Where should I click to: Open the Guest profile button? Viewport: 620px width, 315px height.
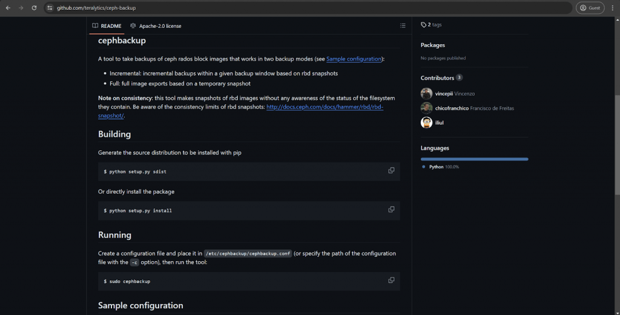pos(589,8)
